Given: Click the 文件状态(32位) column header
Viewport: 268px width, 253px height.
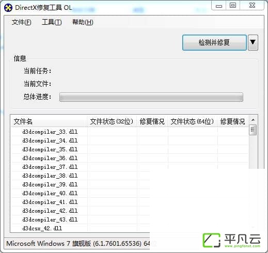Looking at the screenshot, I should (112, 121).
